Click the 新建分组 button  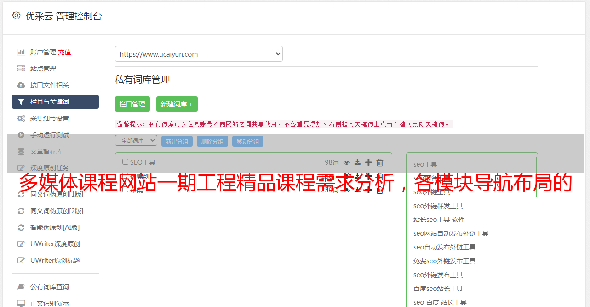177,141
